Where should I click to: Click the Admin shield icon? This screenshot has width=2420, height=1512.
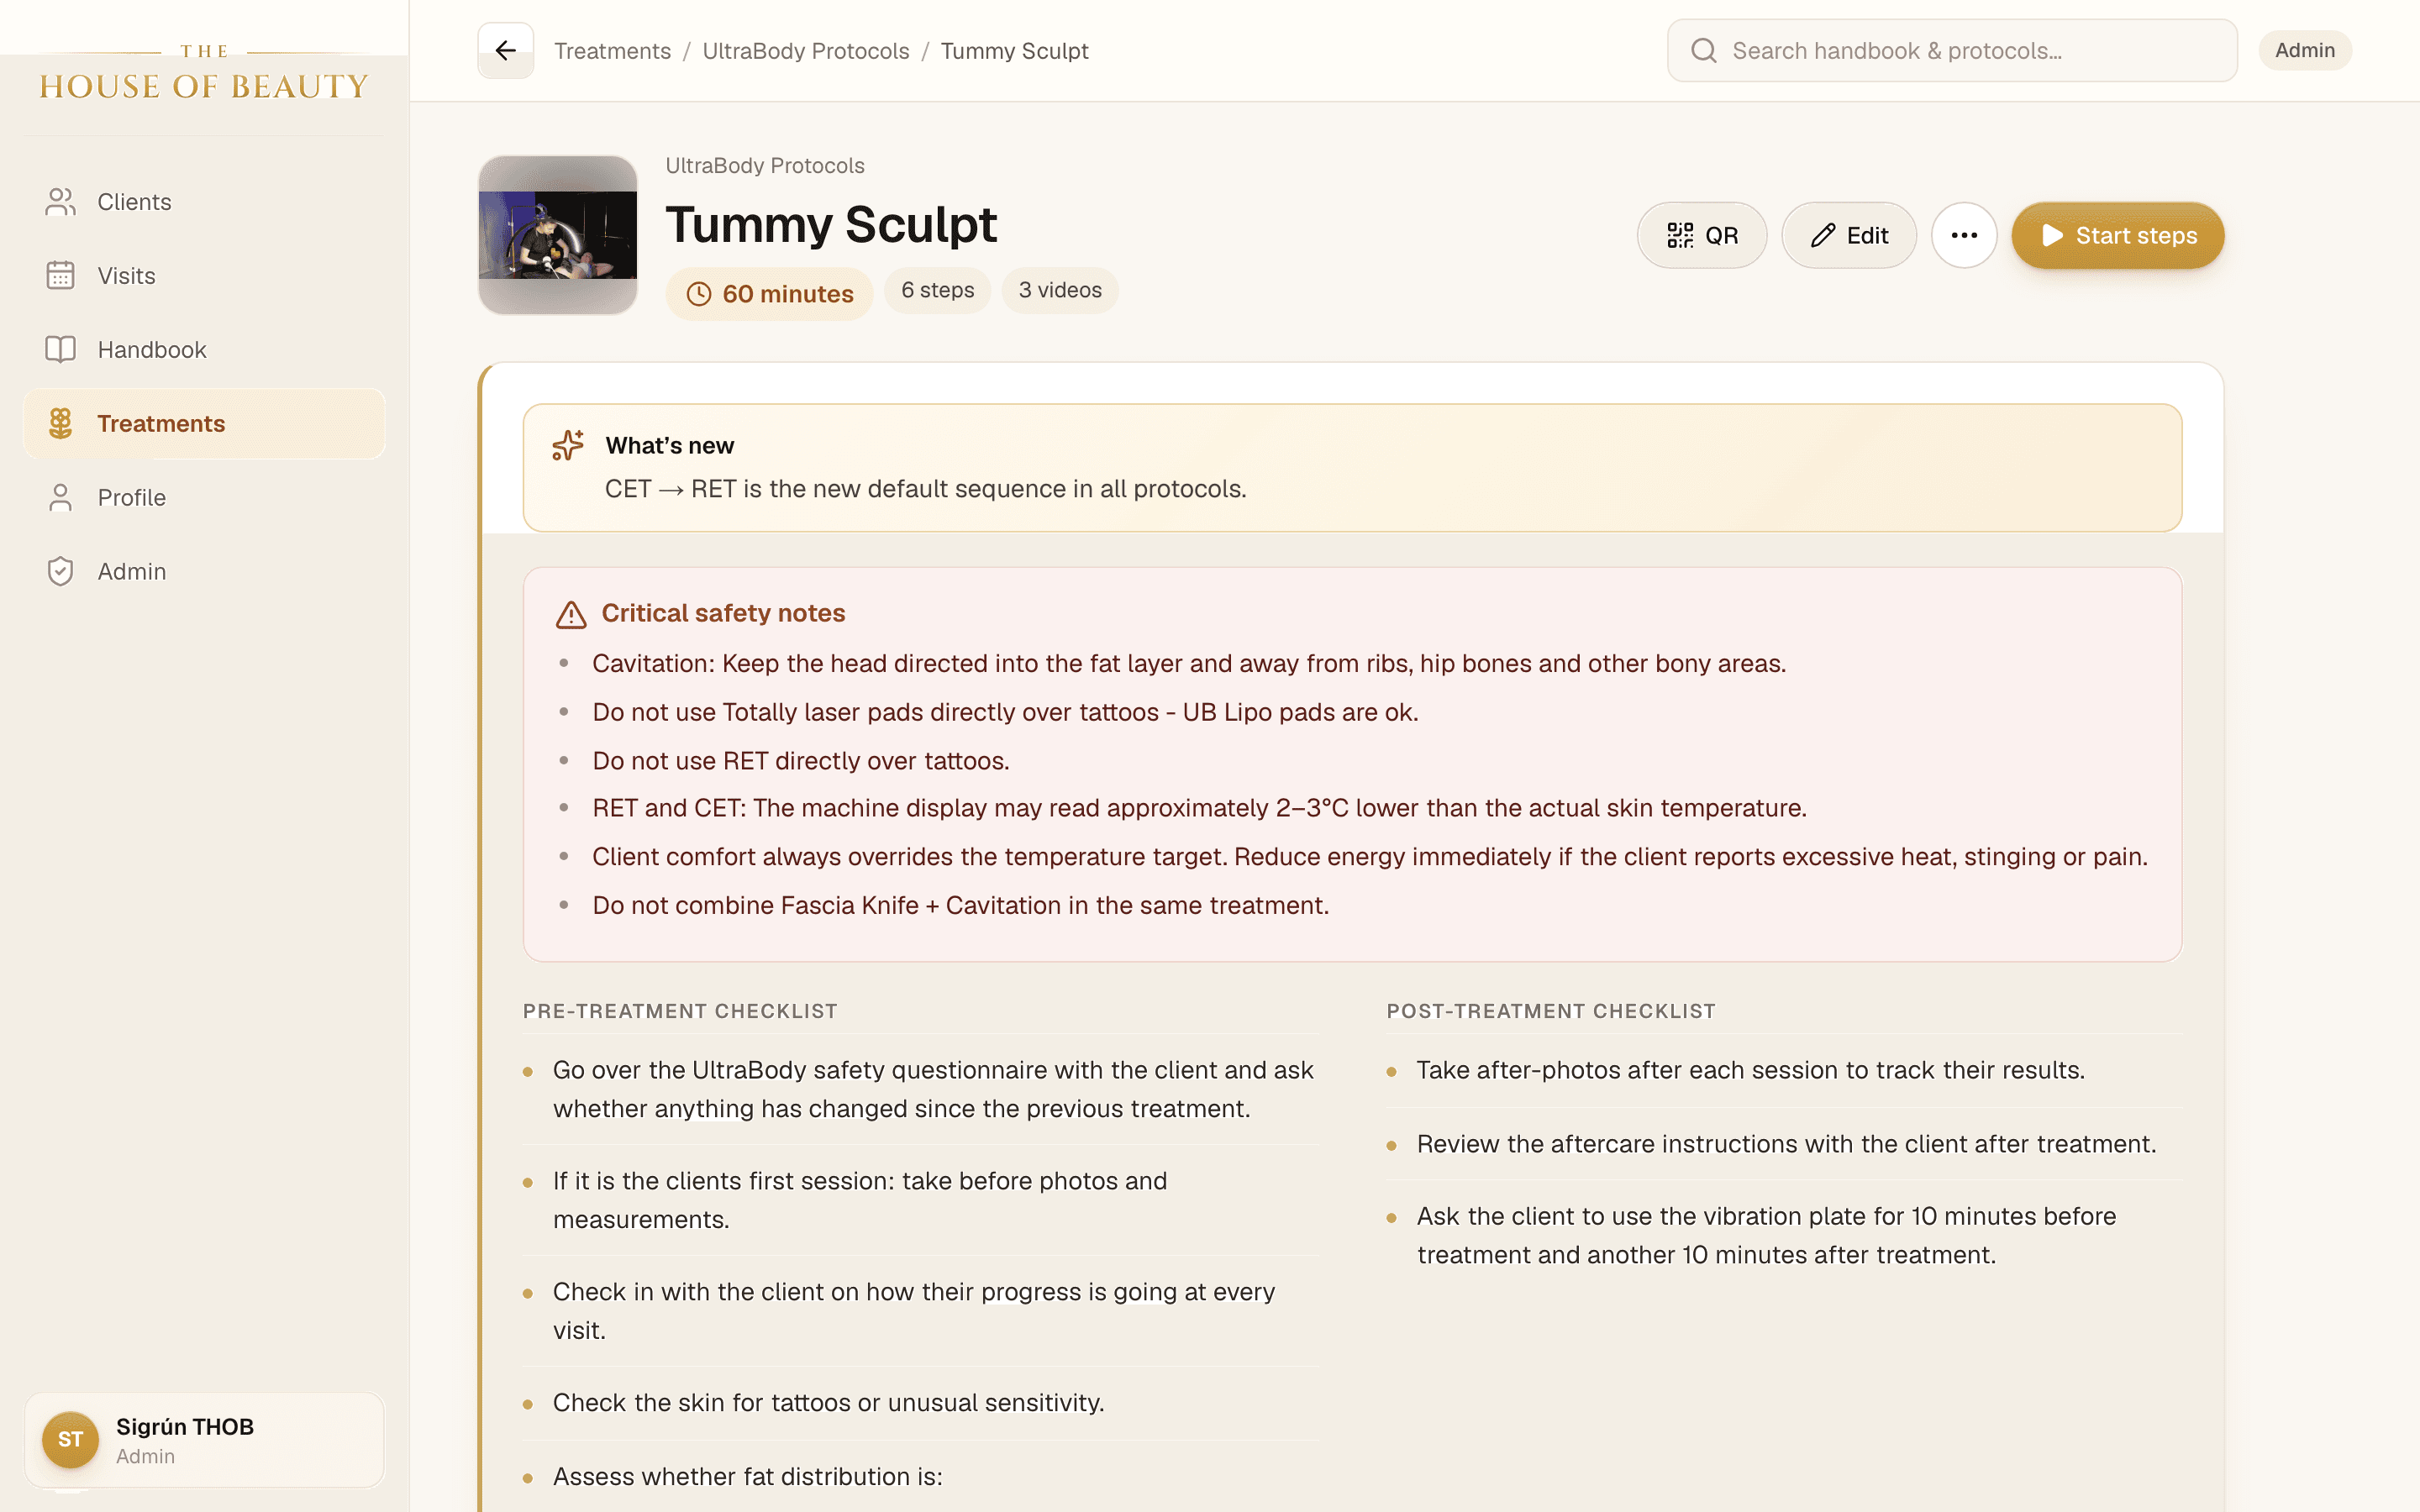pos(60,571)
